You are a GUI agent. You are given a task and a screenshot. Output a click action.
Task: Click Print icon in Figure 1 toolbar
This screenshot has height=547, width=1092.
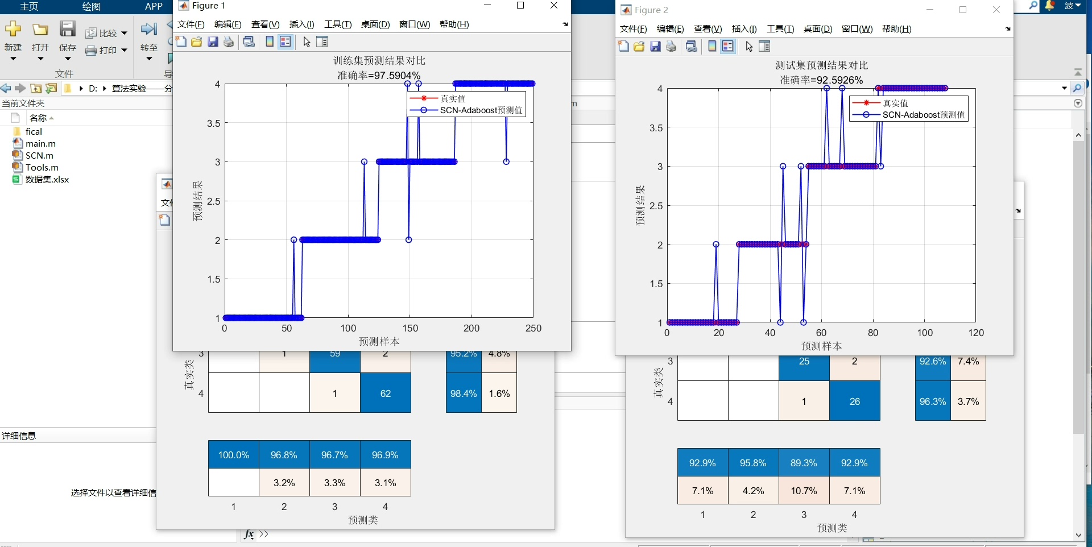point(229,42)
